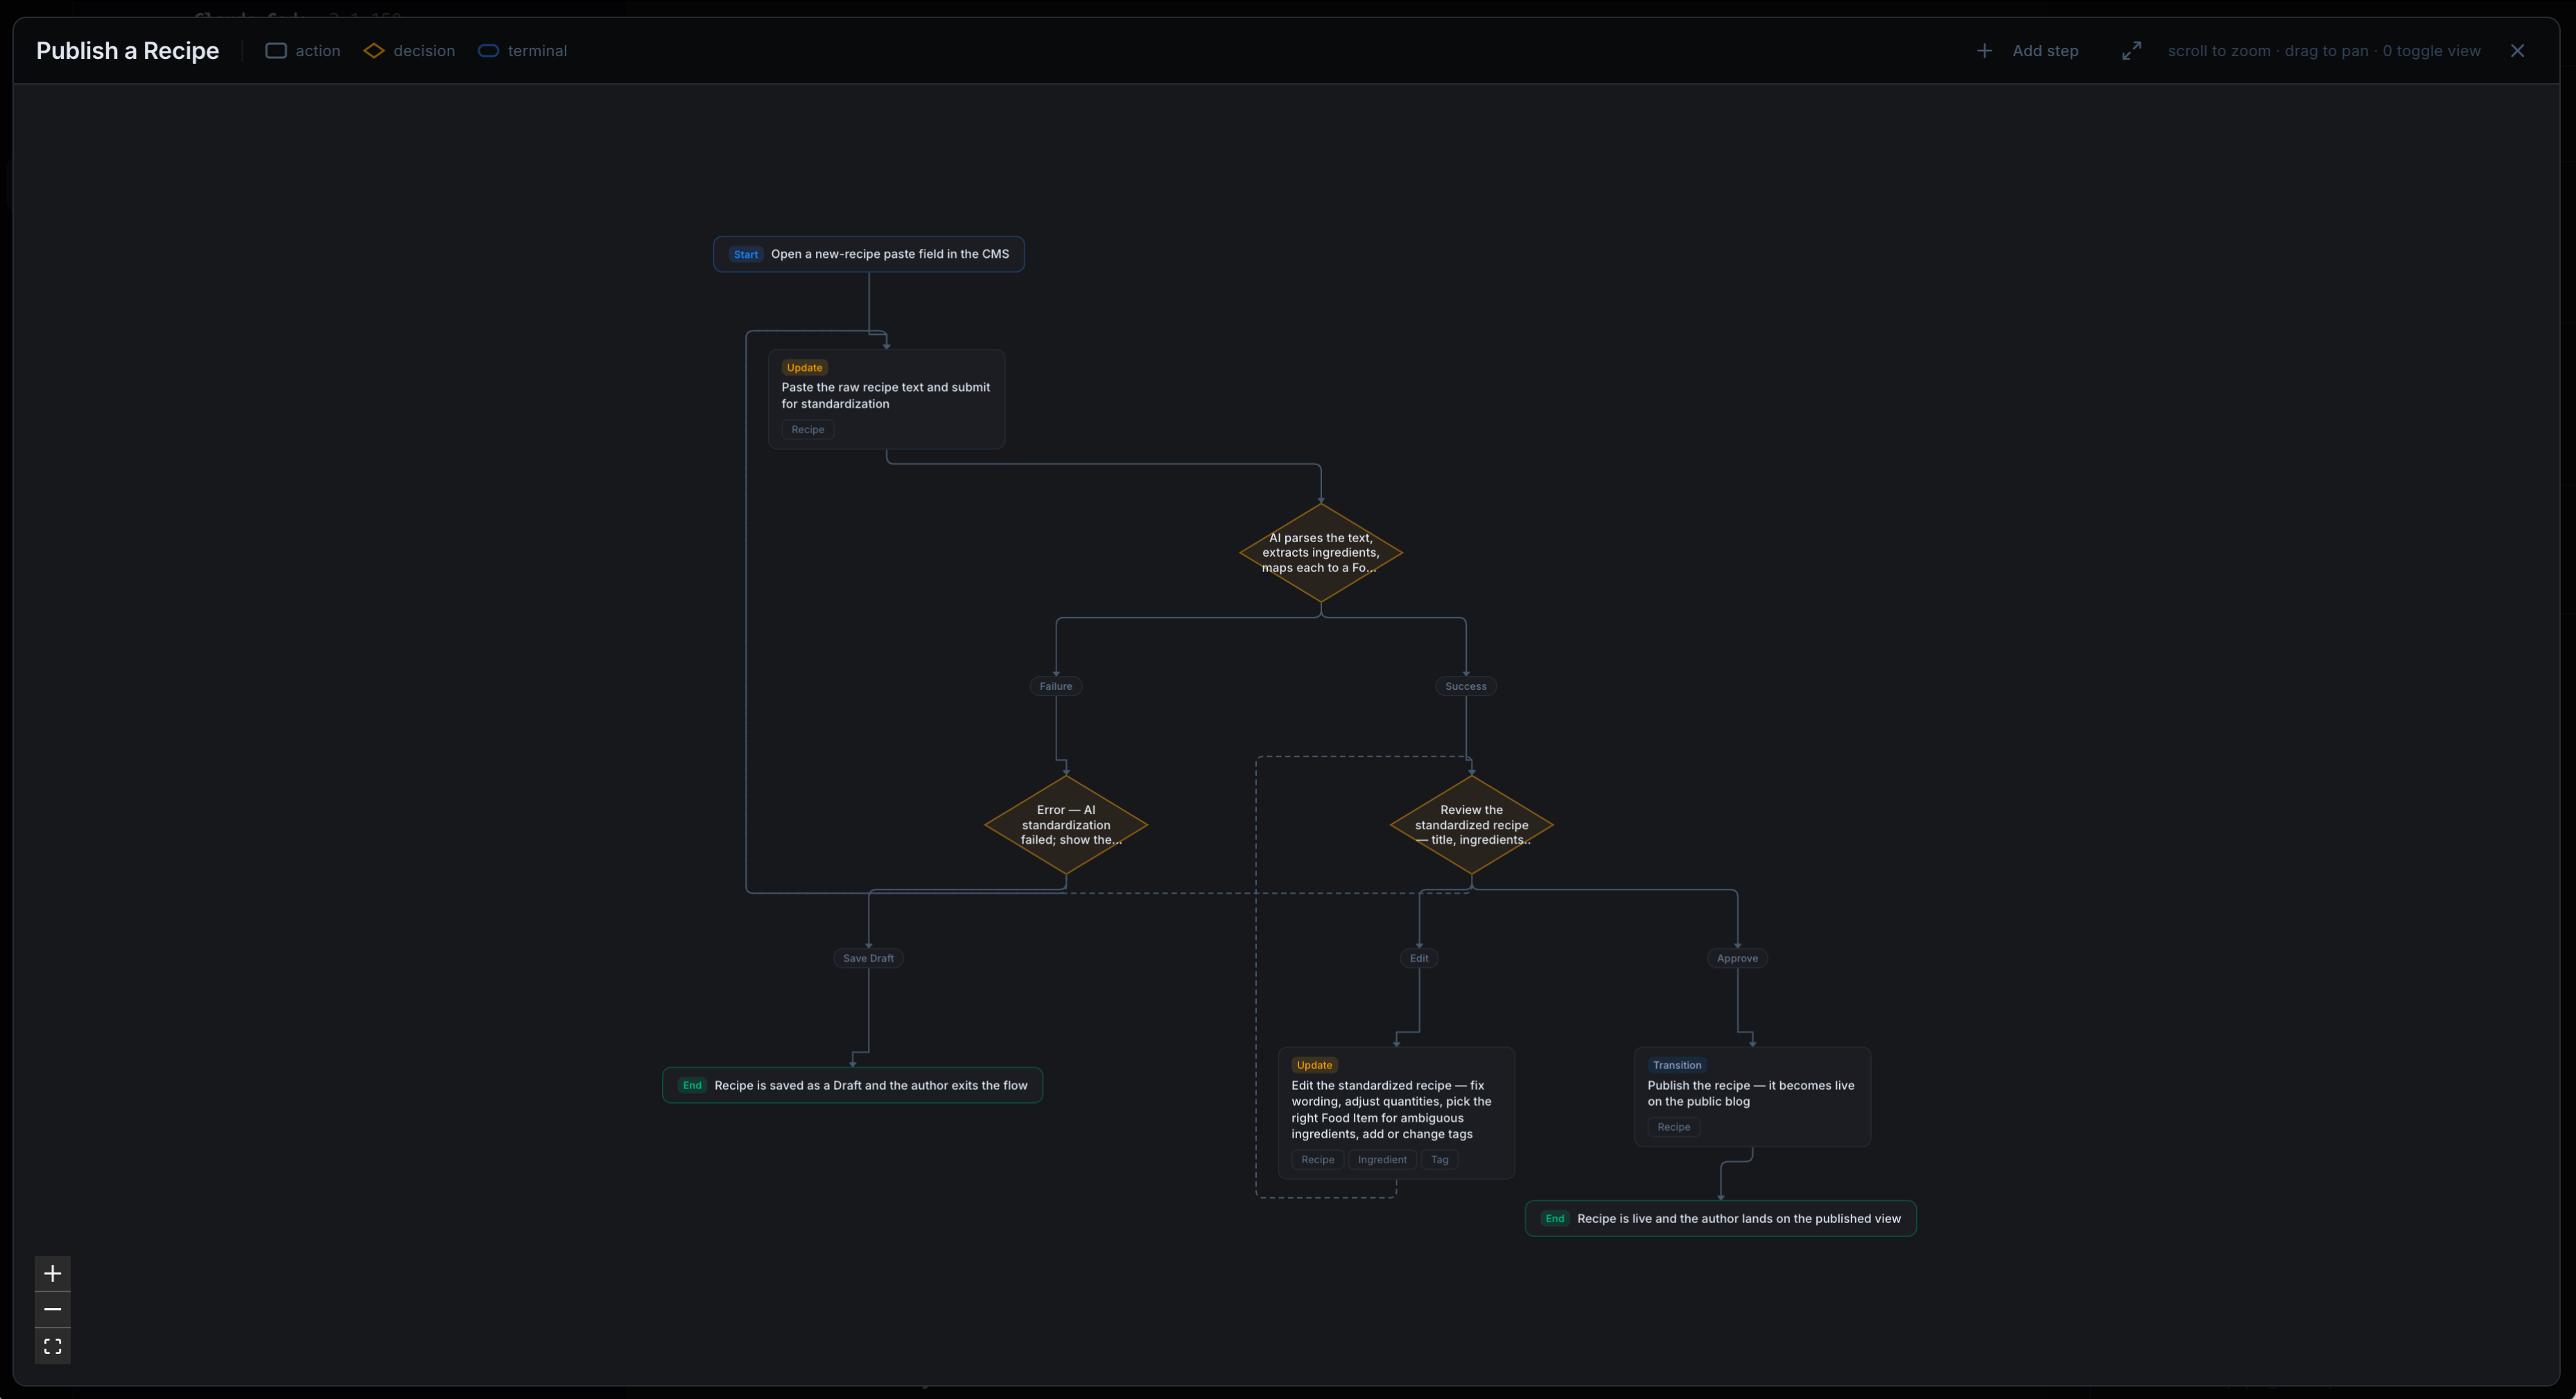Click the blue Start badge
Screen dimensions: 2576x1399
tap(746, 254)
